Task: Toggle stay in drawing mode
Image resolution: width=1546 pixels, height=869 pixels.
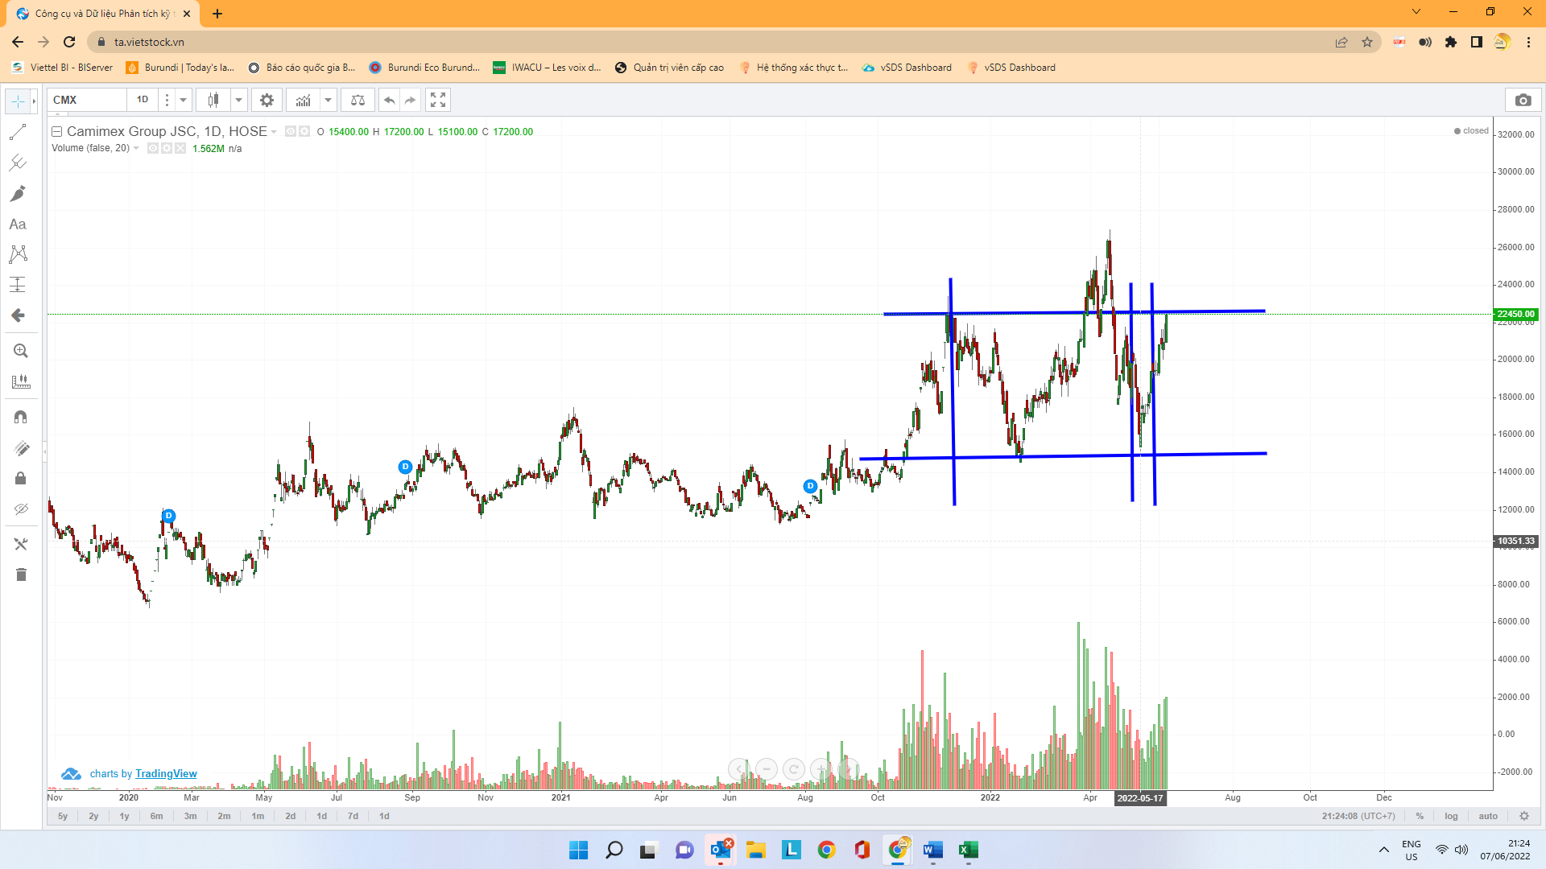Action: click(21, 448)
